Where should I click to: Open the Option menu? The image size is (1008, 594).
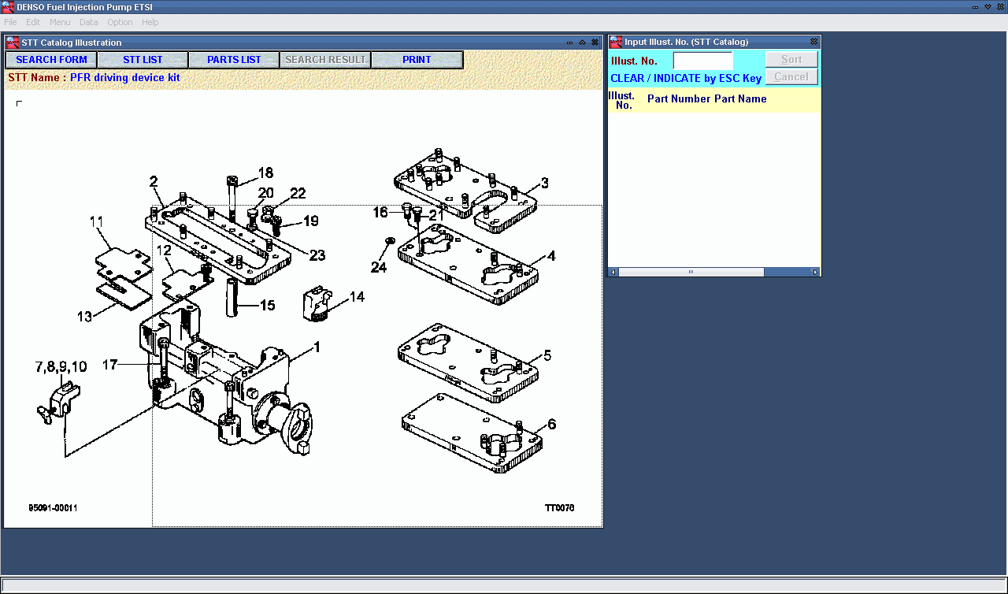point(120,22)
